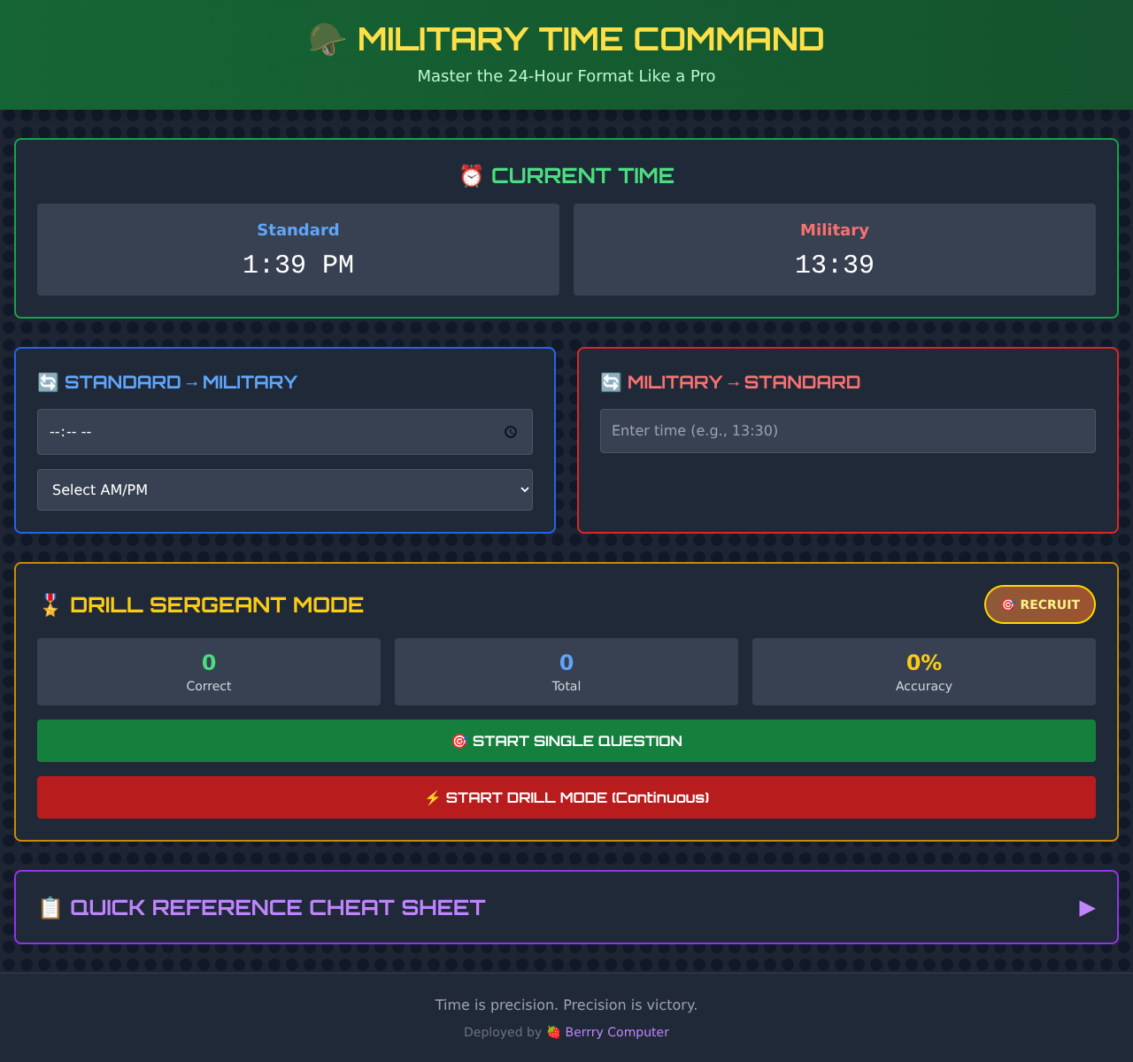The width and height of the screenshot is (1133, 1062).
Task: Click the RECRUIT rank badge
Action: [x=1039, y=604]
